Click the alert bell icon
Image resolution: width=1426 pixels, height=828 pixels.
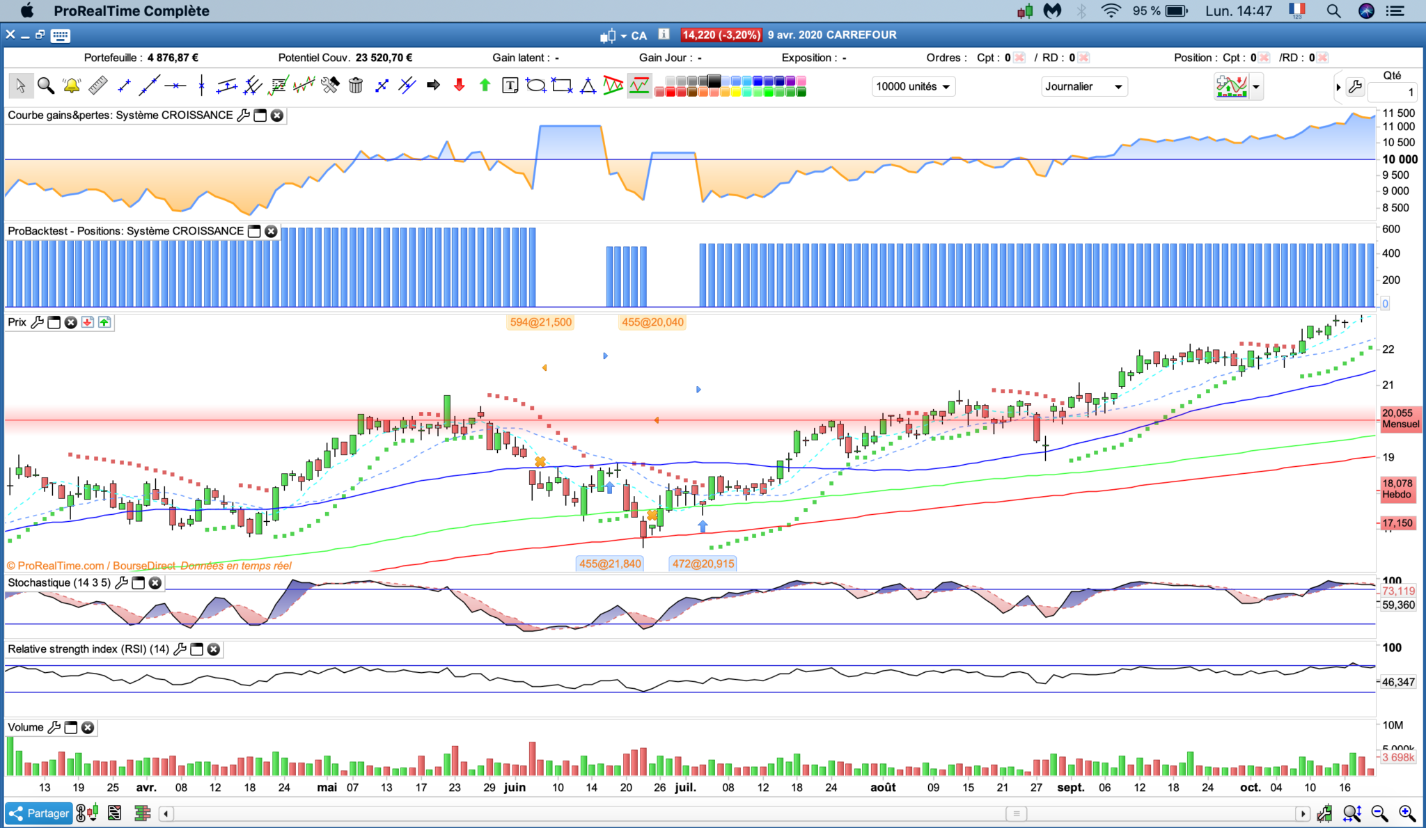coord(71,86)
